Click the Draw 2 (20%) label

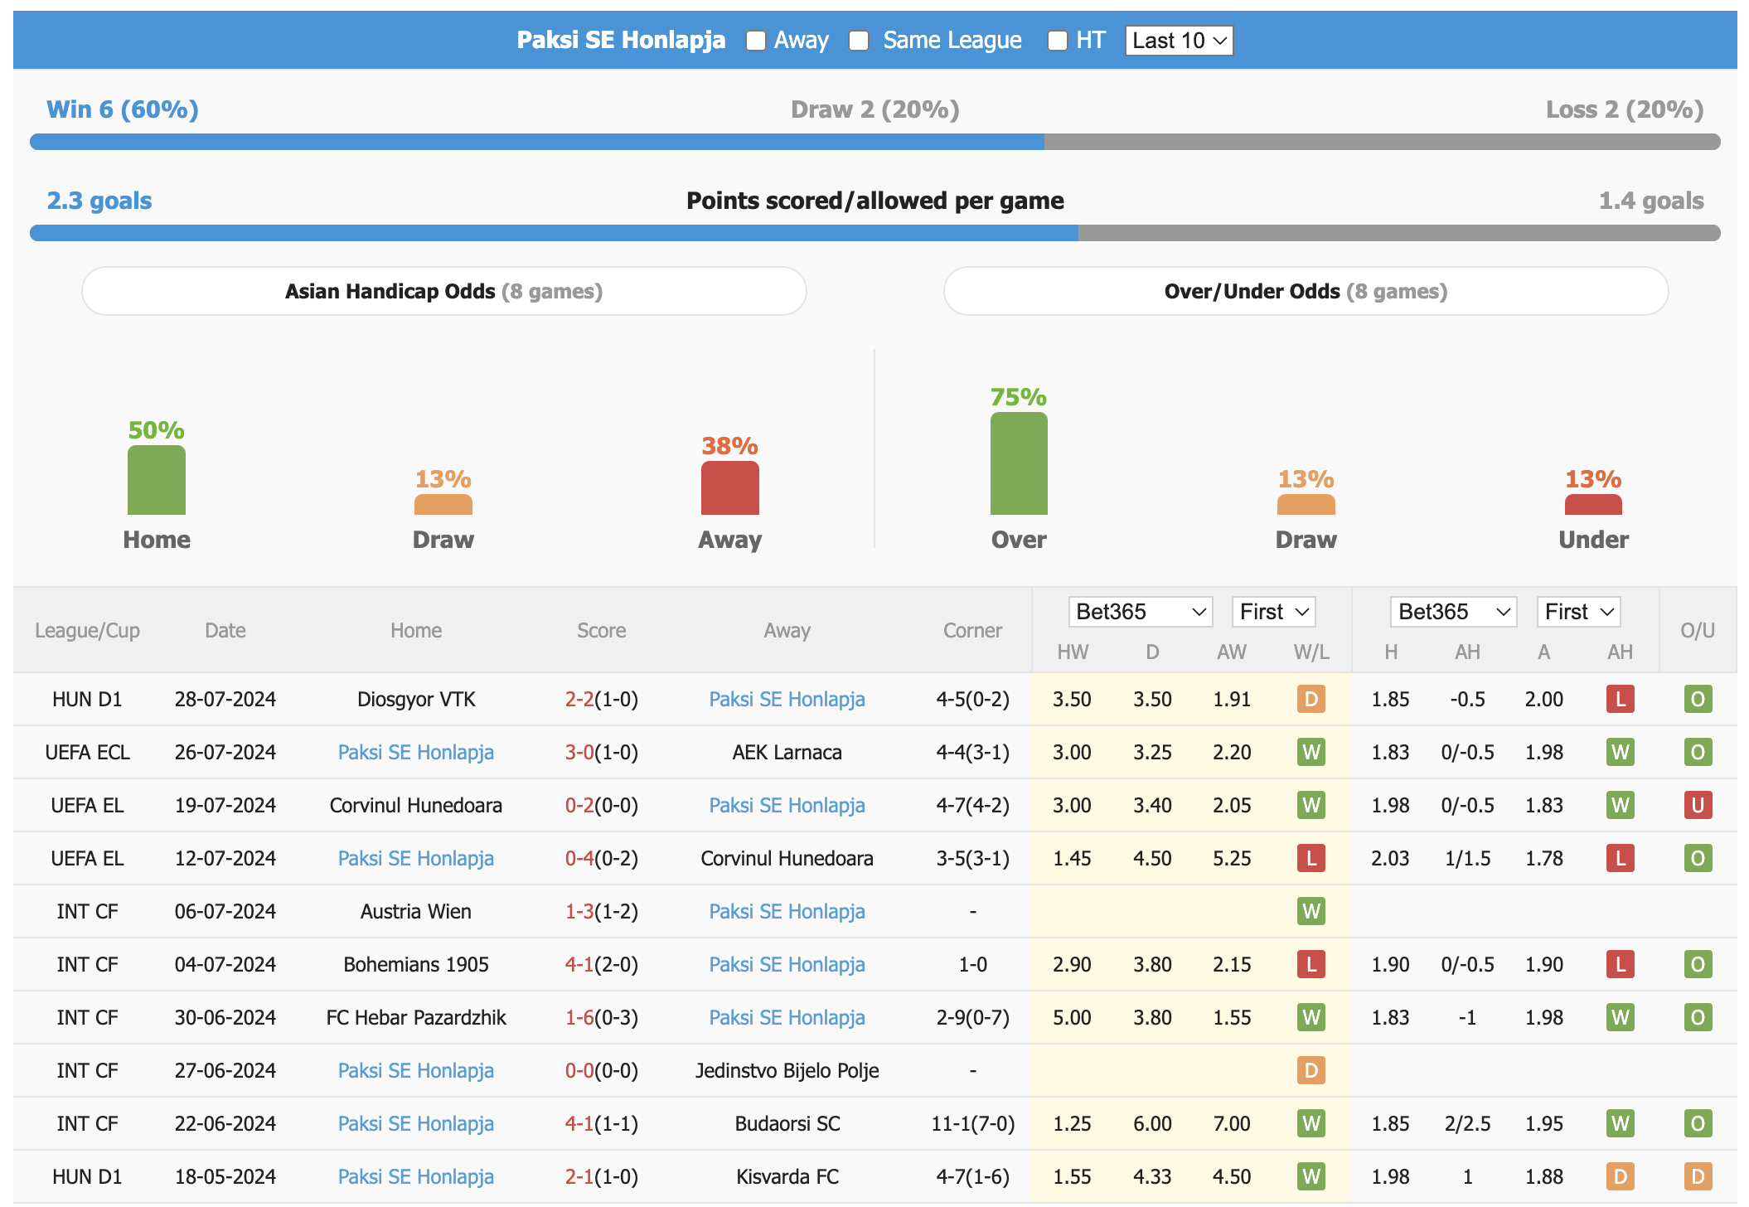(874, 109)
